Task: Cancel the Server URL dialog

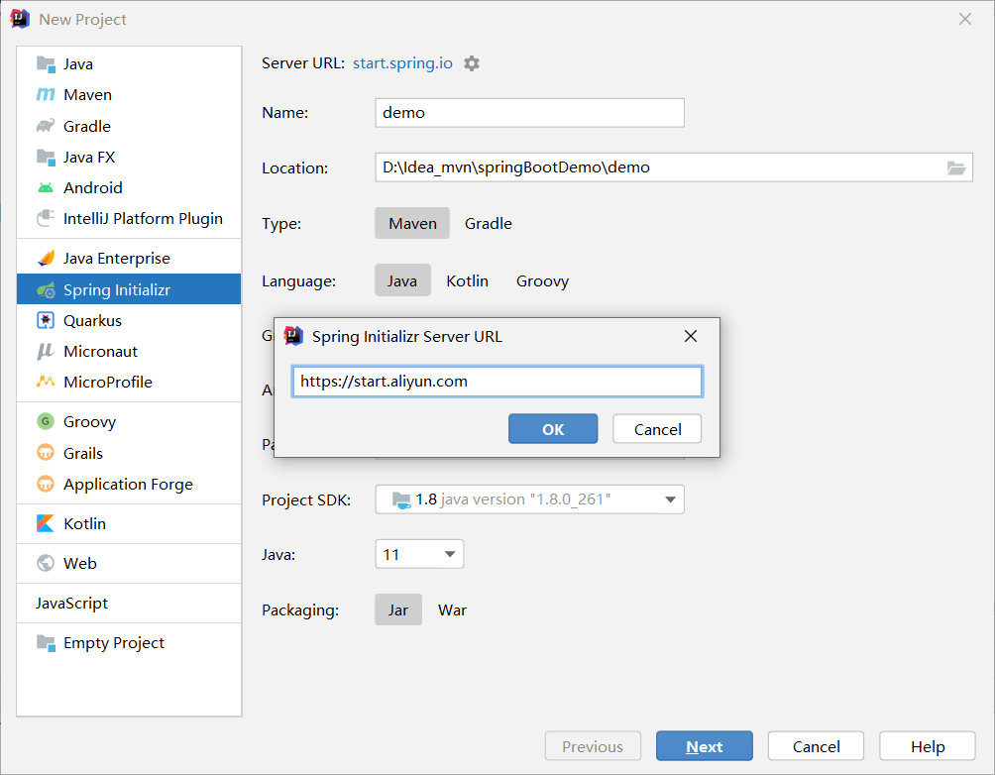Action: [657, 429]
